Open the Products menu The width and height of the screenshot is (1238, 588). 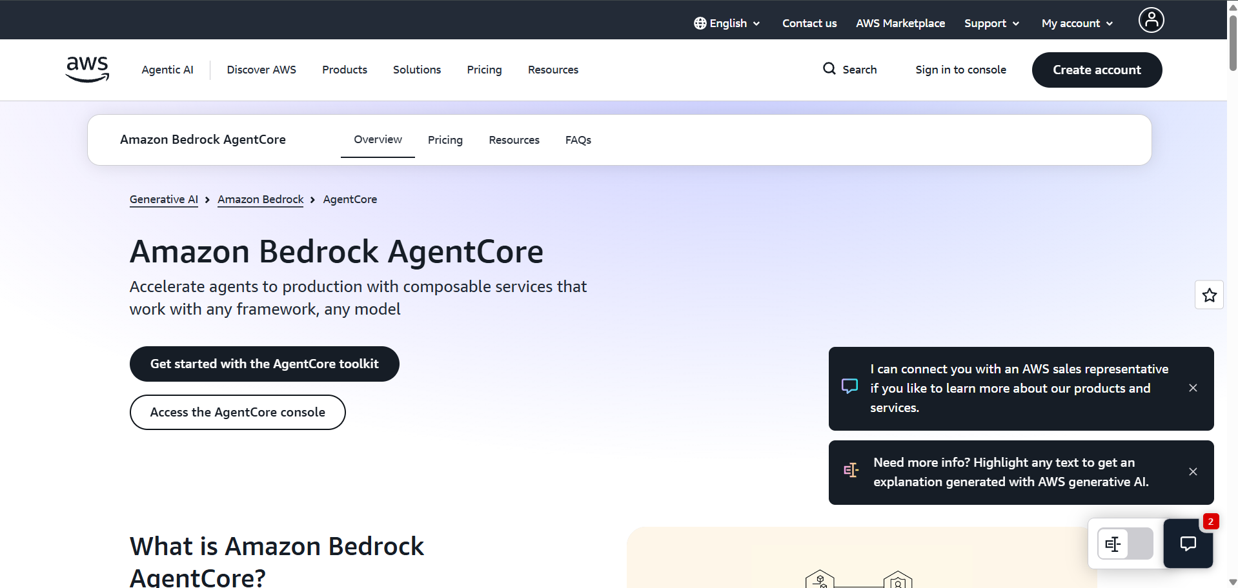345,70
